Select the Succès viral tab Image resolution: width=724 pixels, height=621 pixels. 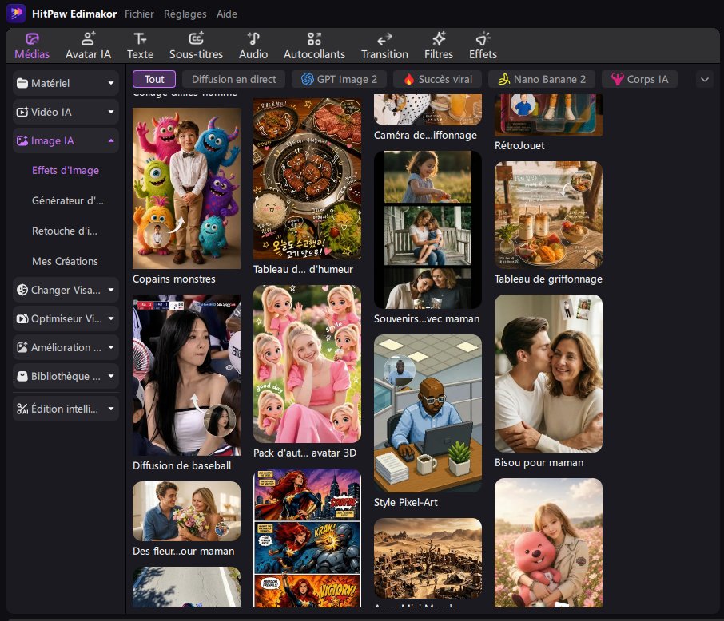[x=438, y=79]
